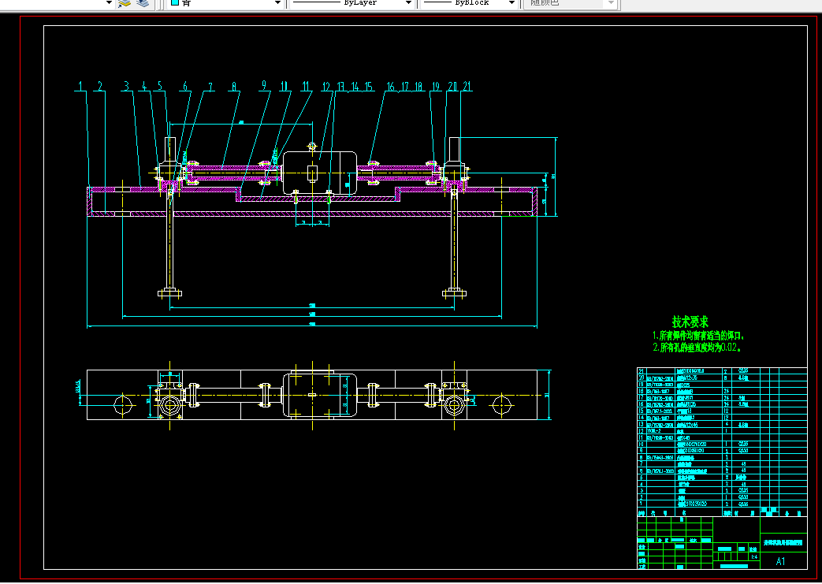Screen dimensions: 822x584
Task: Select balloon label 18 above the drawing
Action: [x=418, y=86]
